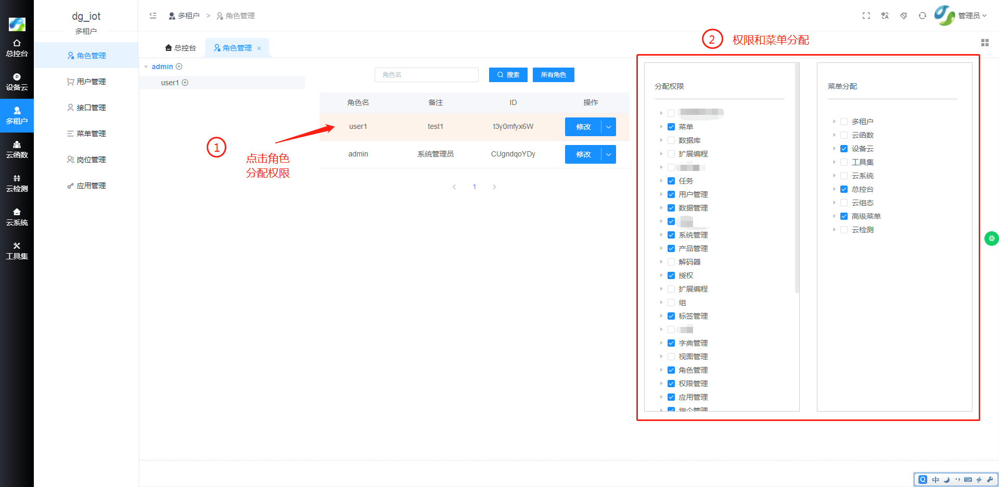
Task: Uncheck the 高级菜单 menu checkbox
Action: pyautogui.click(x=844, y=216)
